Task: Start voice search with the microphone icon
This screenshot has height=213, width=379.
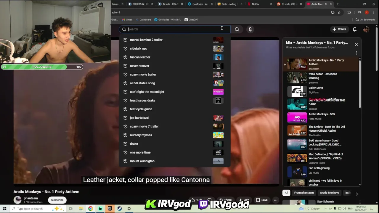Action: tap(250, 29)
